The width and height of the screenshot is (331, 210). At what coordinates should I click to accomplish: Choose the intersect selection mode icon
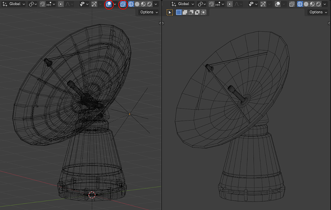(203, 12)
